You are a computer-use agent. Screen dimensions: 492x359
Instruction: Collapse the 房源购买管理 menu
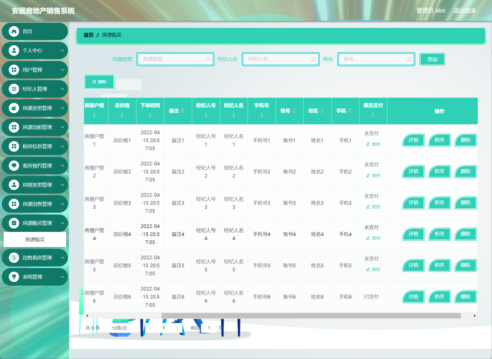tap(35, 223)
